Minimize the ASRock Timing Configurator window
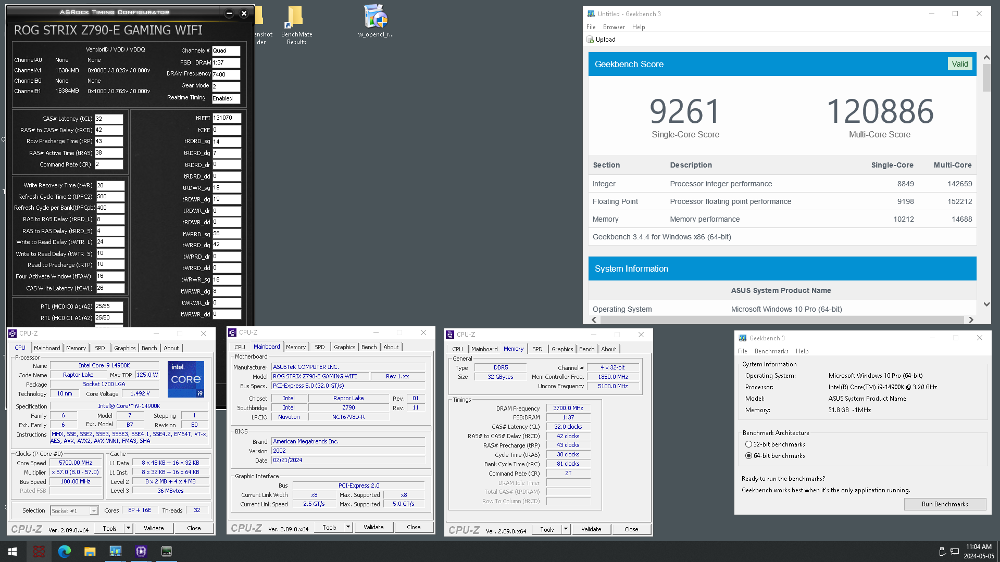Viewport: 1000px width, 562px height. 229,13
